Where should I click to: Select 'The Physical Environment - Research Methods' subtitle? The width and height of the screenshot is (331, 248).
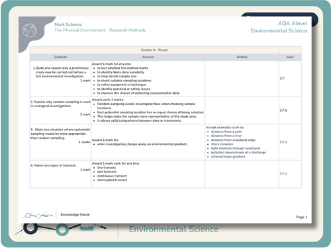tap(100, 30)
